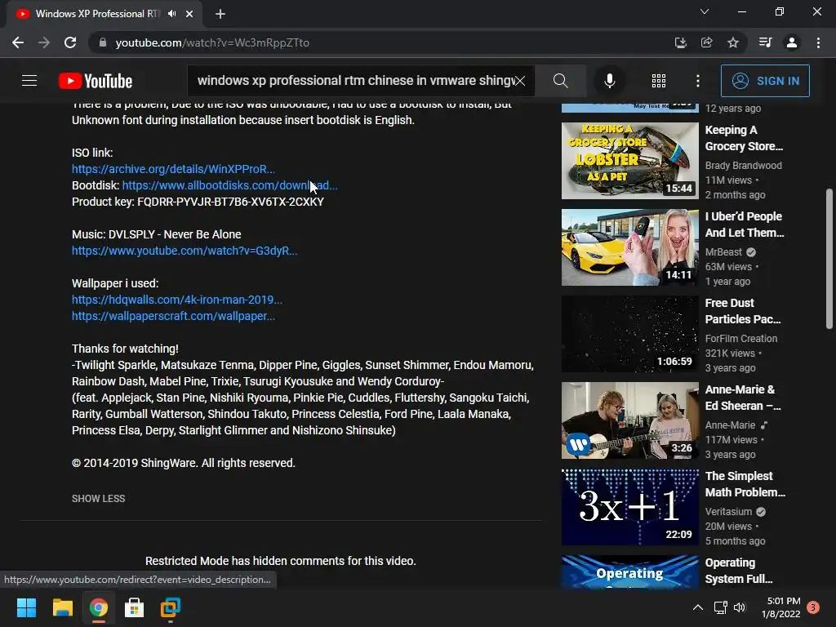Click the SIGN IN button
This screenshot has width=836, height=627.
pyautogui.click(x=765, y=81)
